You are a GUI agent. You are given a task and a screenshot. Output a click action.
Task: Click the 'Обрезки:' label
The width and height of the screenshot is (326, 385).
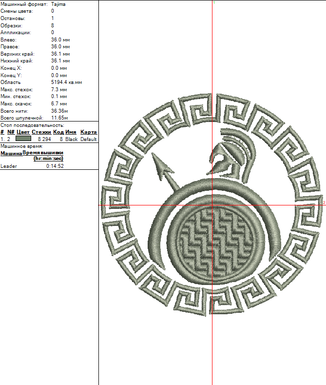tap(11, 25)
